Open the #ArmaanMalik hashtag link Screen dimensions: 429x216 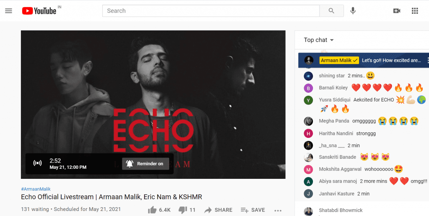pos(36,189)
